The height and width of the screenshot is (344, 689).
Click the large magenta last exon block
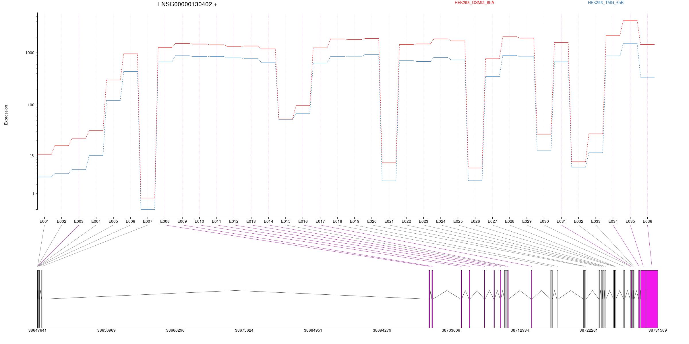pos(652,299)
